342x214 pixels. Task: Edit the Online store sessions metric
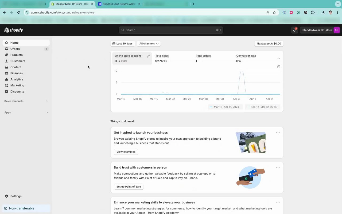click(149, 56)
